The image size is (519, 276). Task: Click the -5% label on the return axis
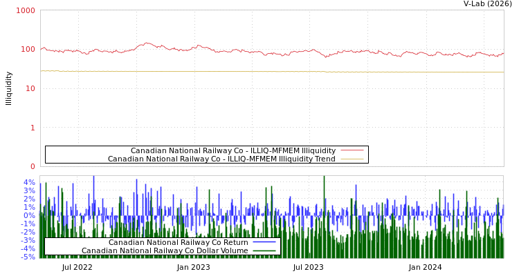tap(28, 257)
